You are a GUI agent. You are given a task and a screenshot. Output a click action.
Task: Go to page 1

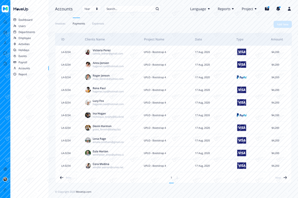pyautogui.click(x=171, y=177)
